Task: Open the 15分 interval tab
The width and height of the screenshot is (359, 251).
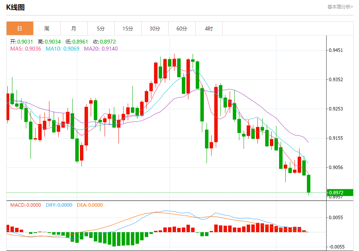Action: (128, 29)
